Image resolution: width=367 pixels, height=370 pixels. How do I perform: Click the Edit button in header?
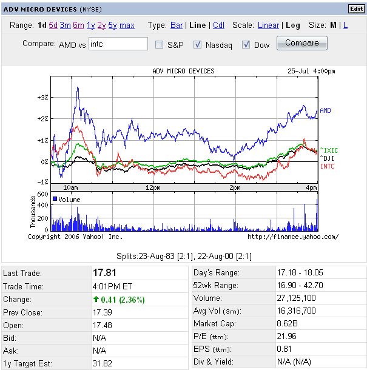coord(356,9)
